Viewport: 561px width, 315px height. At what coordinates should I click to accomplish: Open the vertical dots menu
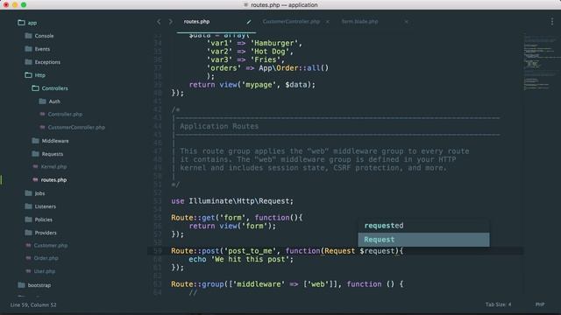[552, 22]
